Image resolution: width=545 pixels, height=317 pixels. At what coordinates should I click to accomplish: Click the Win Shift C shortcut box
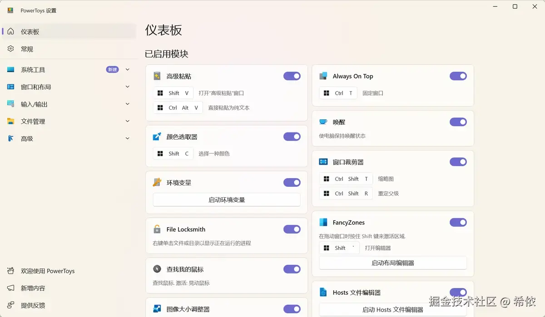point(173,154)
